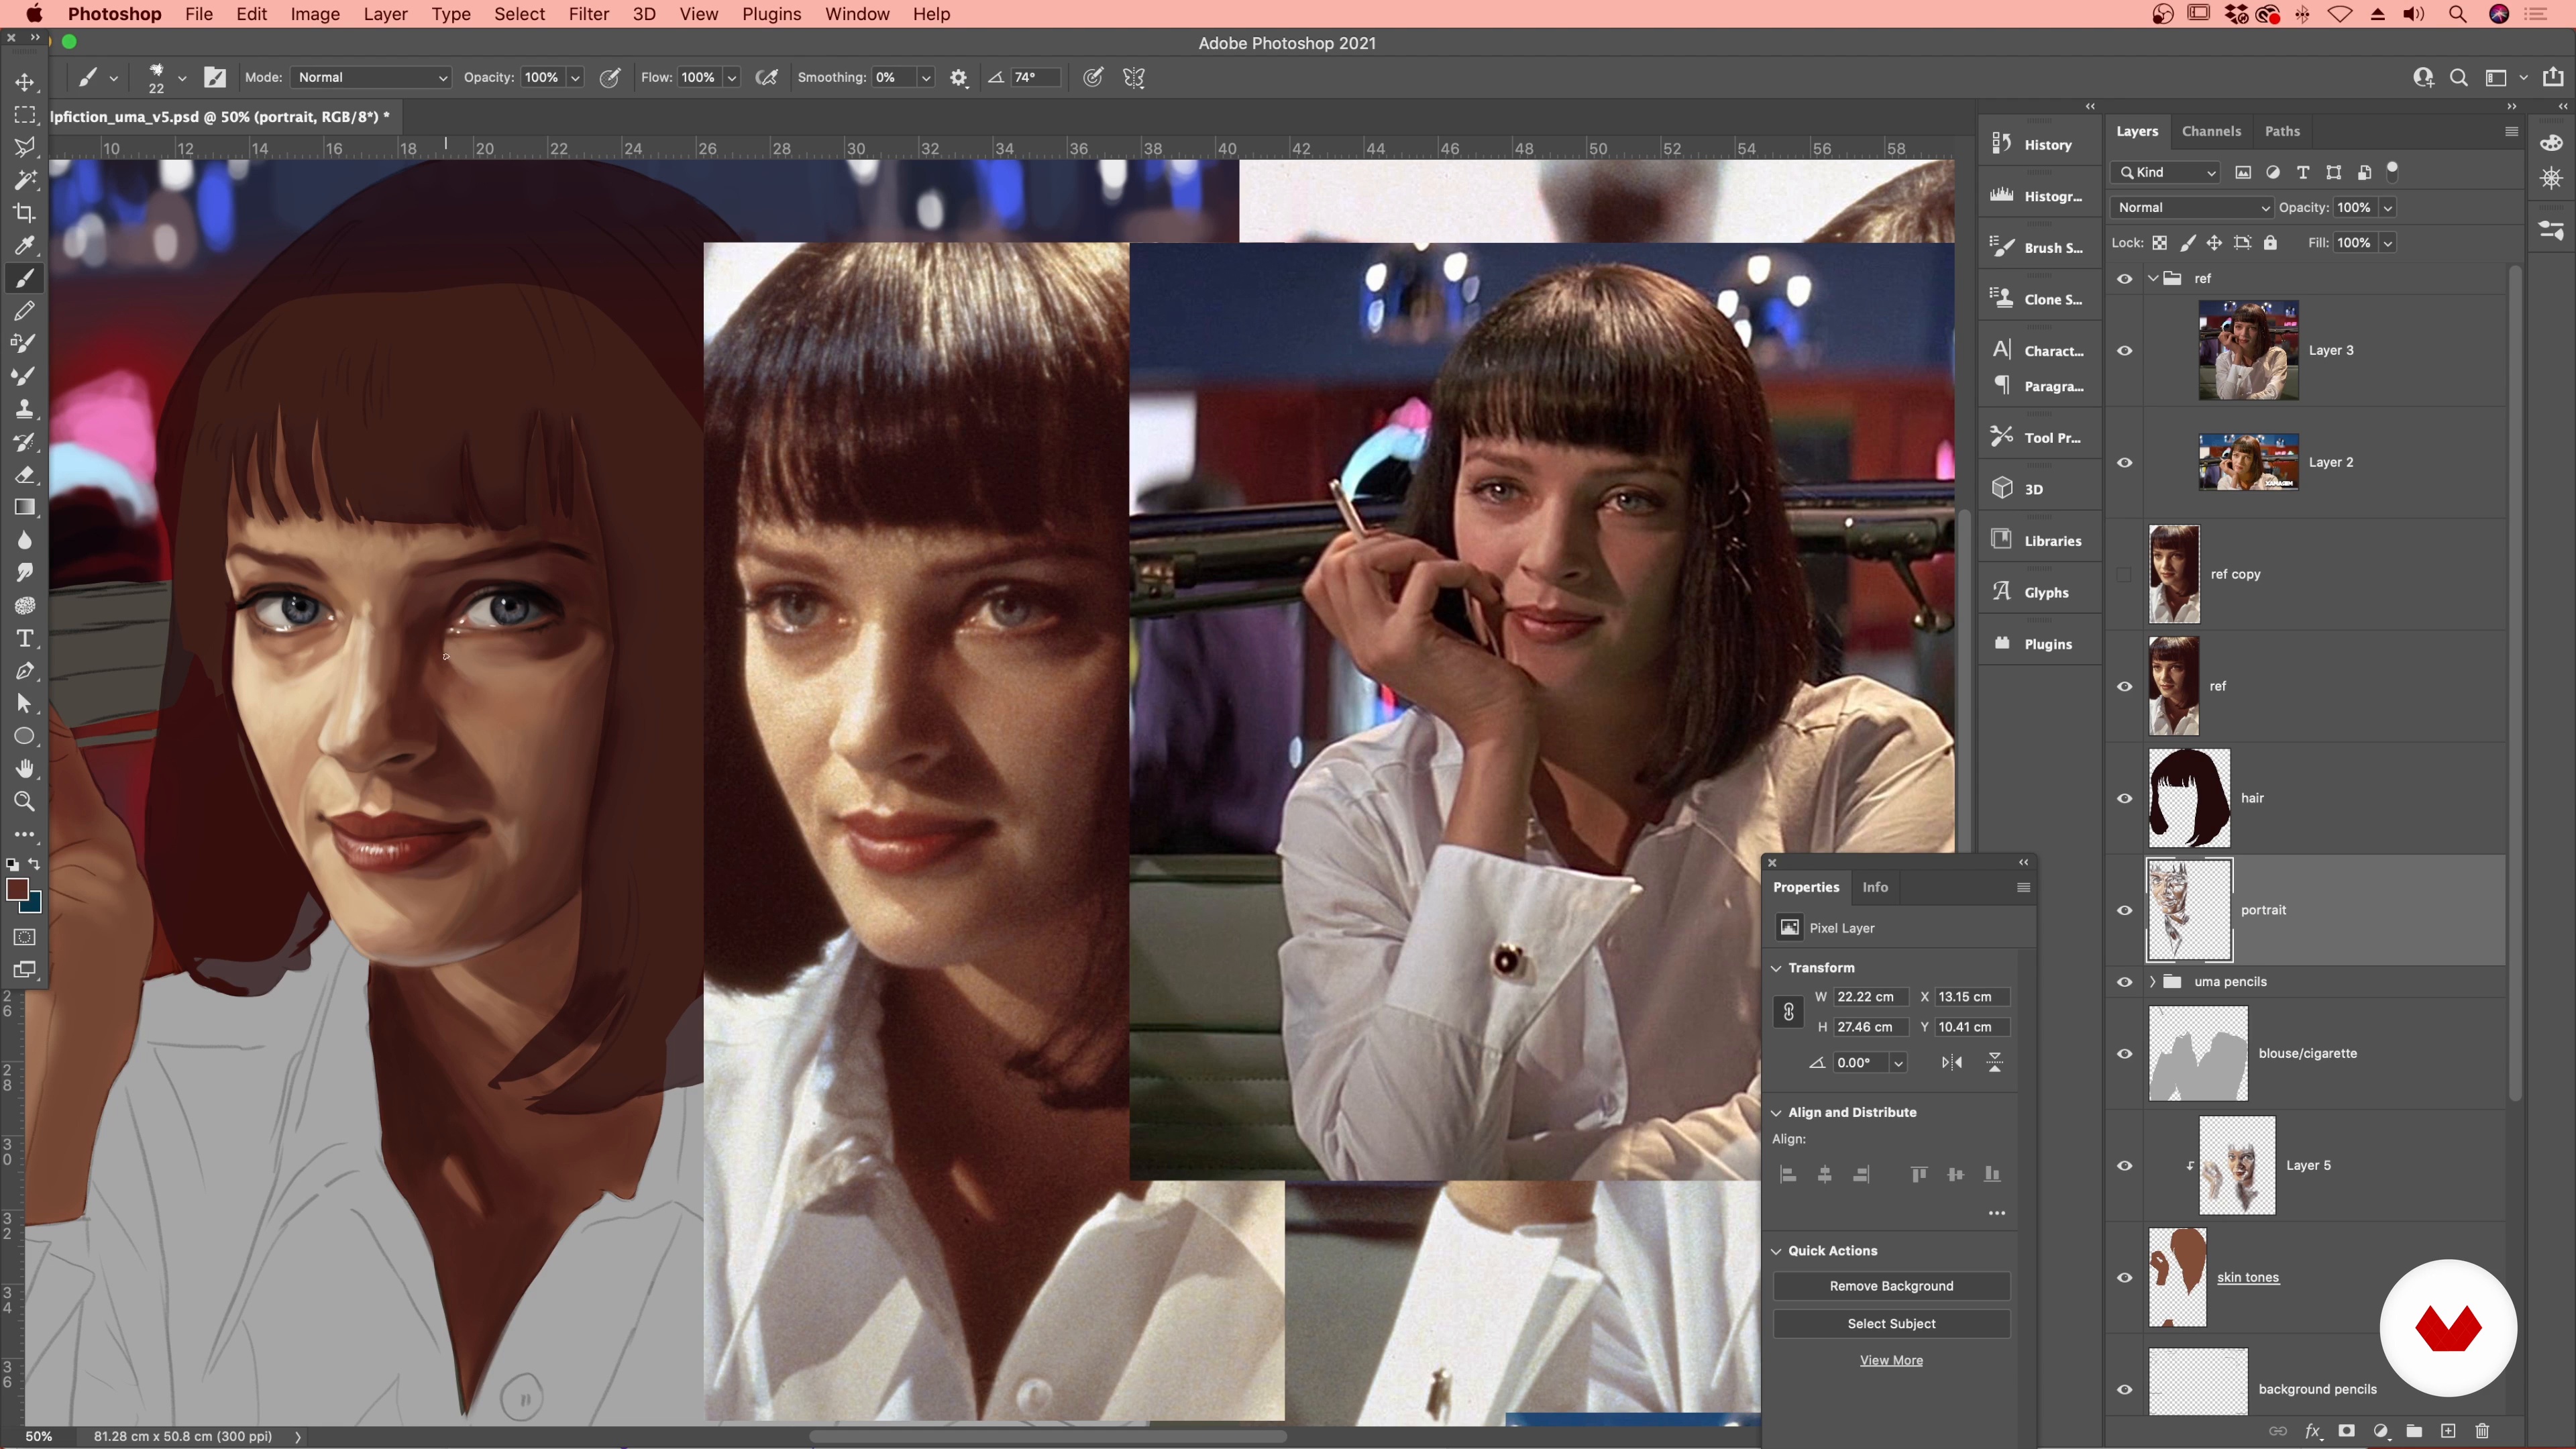The height and width of the screenshot is (1449, 2576).
Task: Toggle lock transparent pixels
Action: click(x=2159, y=243)
